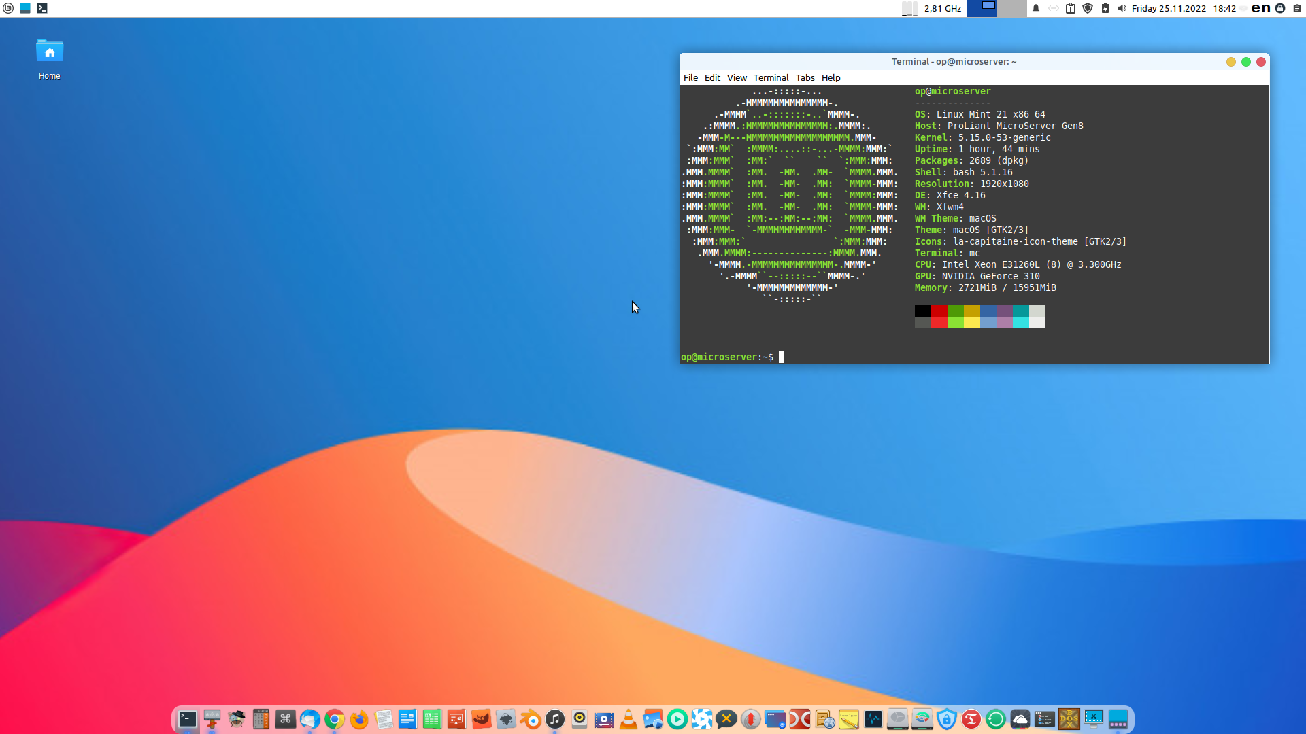The width and height of the screenshot is (1306, 734).
Task: Click the show desktop icon in top panel
Action: tap(25, 8)
